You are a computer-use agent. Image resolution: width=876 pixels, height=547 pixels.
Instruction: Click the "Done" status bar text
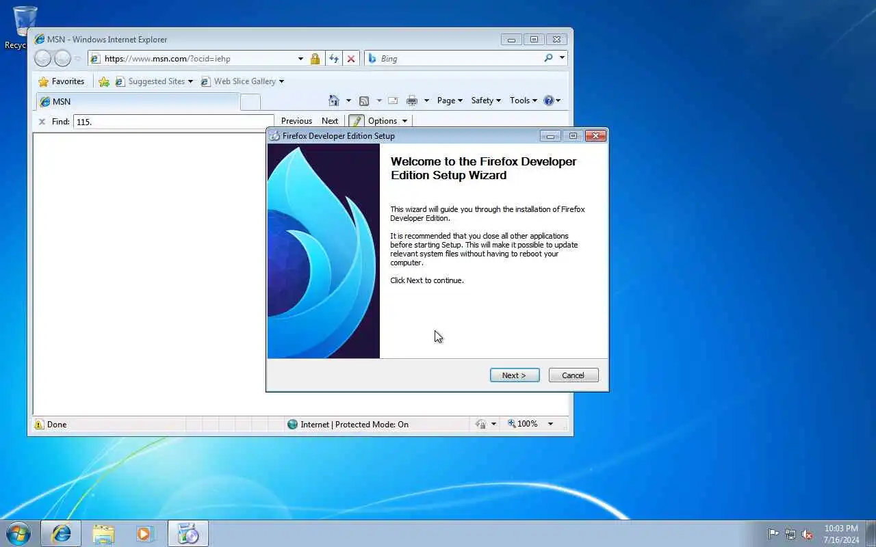click(57, 425)
